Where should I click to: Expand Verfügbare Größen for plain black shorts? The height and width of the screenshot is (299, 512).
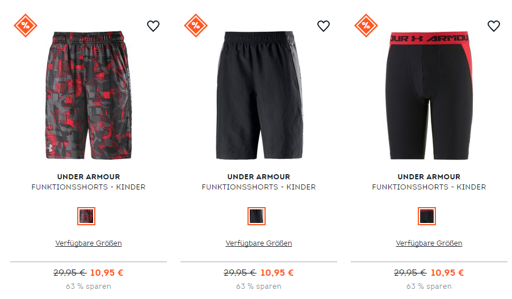(259, 243)
